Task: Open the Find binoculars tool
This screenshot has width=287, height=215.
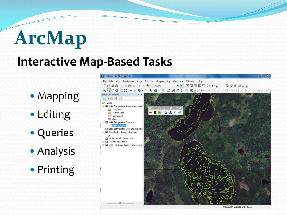Action: click(x=173, y=90)
